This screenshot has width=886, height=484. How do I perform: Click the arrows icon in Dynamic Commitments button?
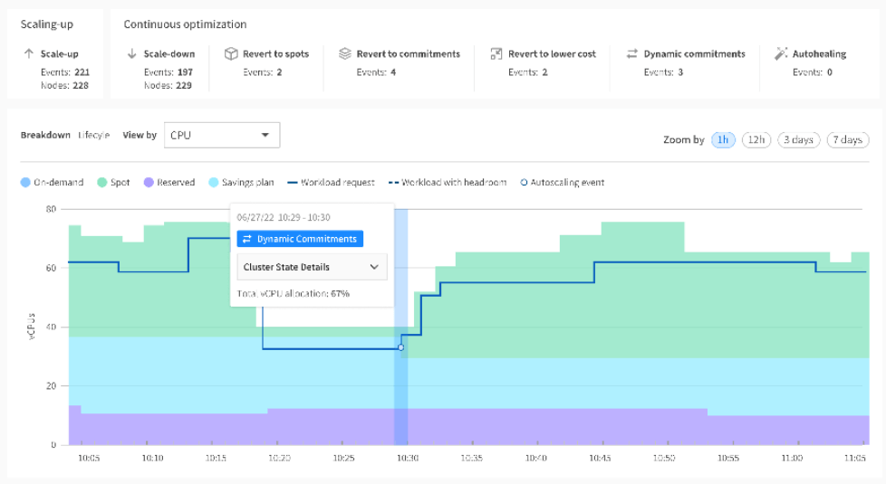tap(247, 239)
